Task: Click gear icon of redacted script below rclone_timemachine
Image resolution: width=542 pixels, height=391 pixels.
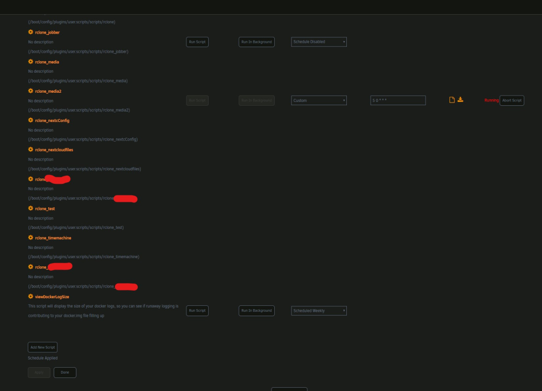Action: 30,267
